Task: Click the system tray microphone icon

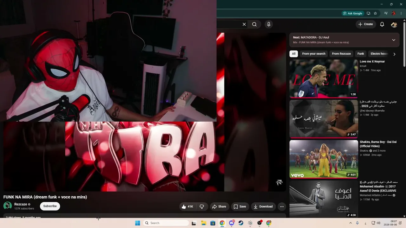Action: pos(357,223)
